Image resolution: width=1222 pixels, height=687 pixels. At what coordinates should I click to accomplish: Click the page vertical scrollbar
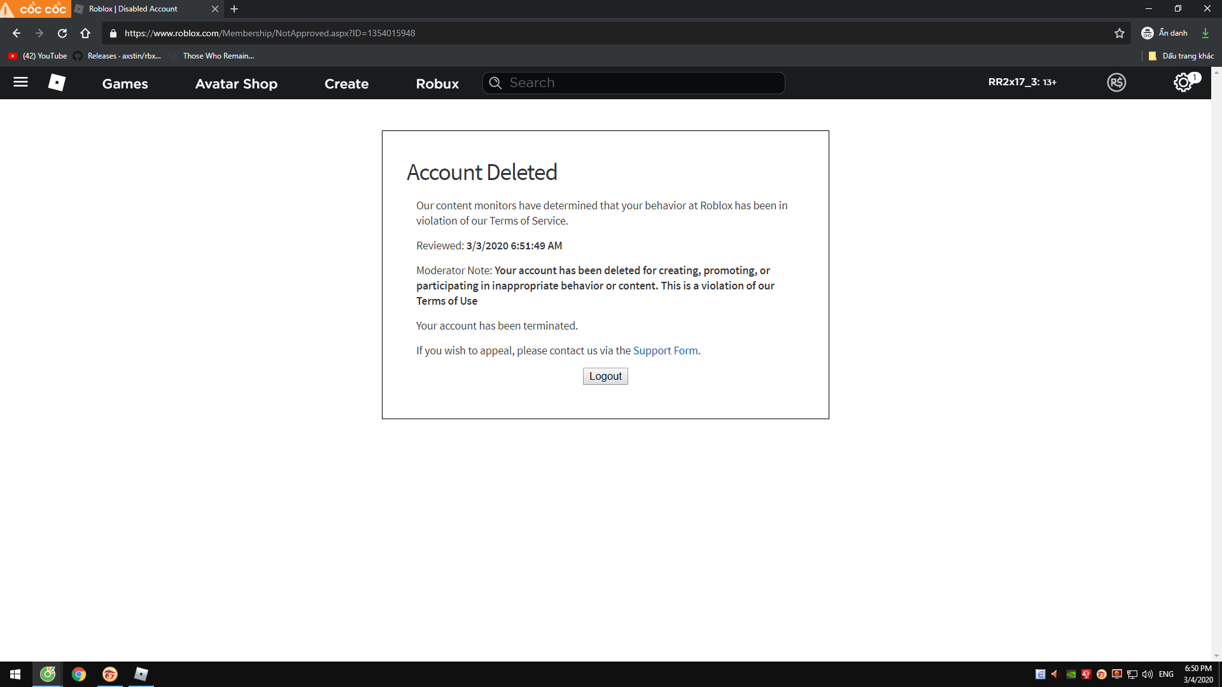(x=1216, y=364)
